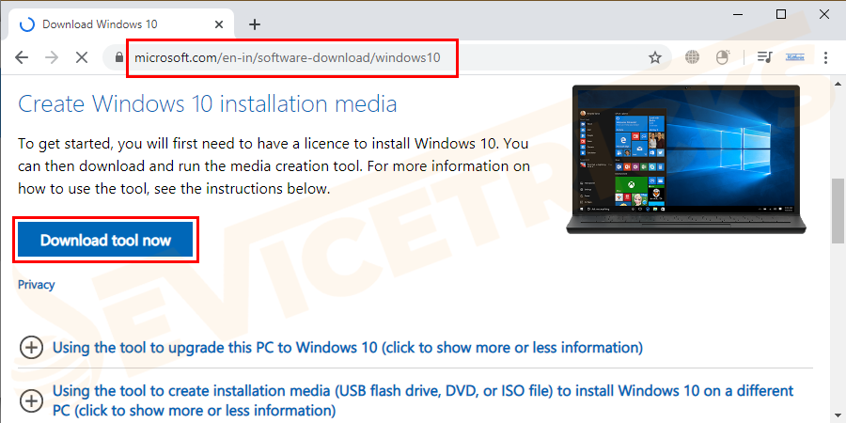Open the media control music-list icon
The image size is (846, 423).
click(765, 57)
